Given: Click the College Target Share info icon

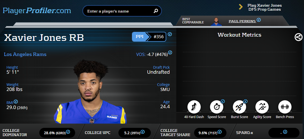Looking at the screenshot, I should pyautogui.click(x=220, y=132).
